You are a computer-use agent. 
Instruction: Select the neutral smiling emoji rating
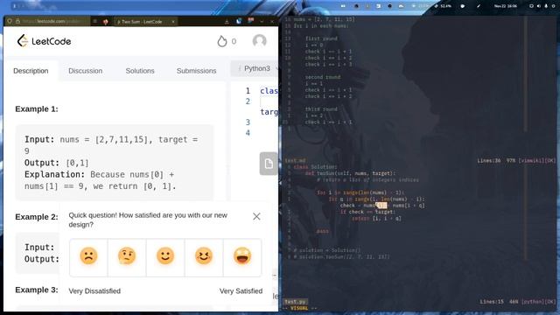pos(165,257)
